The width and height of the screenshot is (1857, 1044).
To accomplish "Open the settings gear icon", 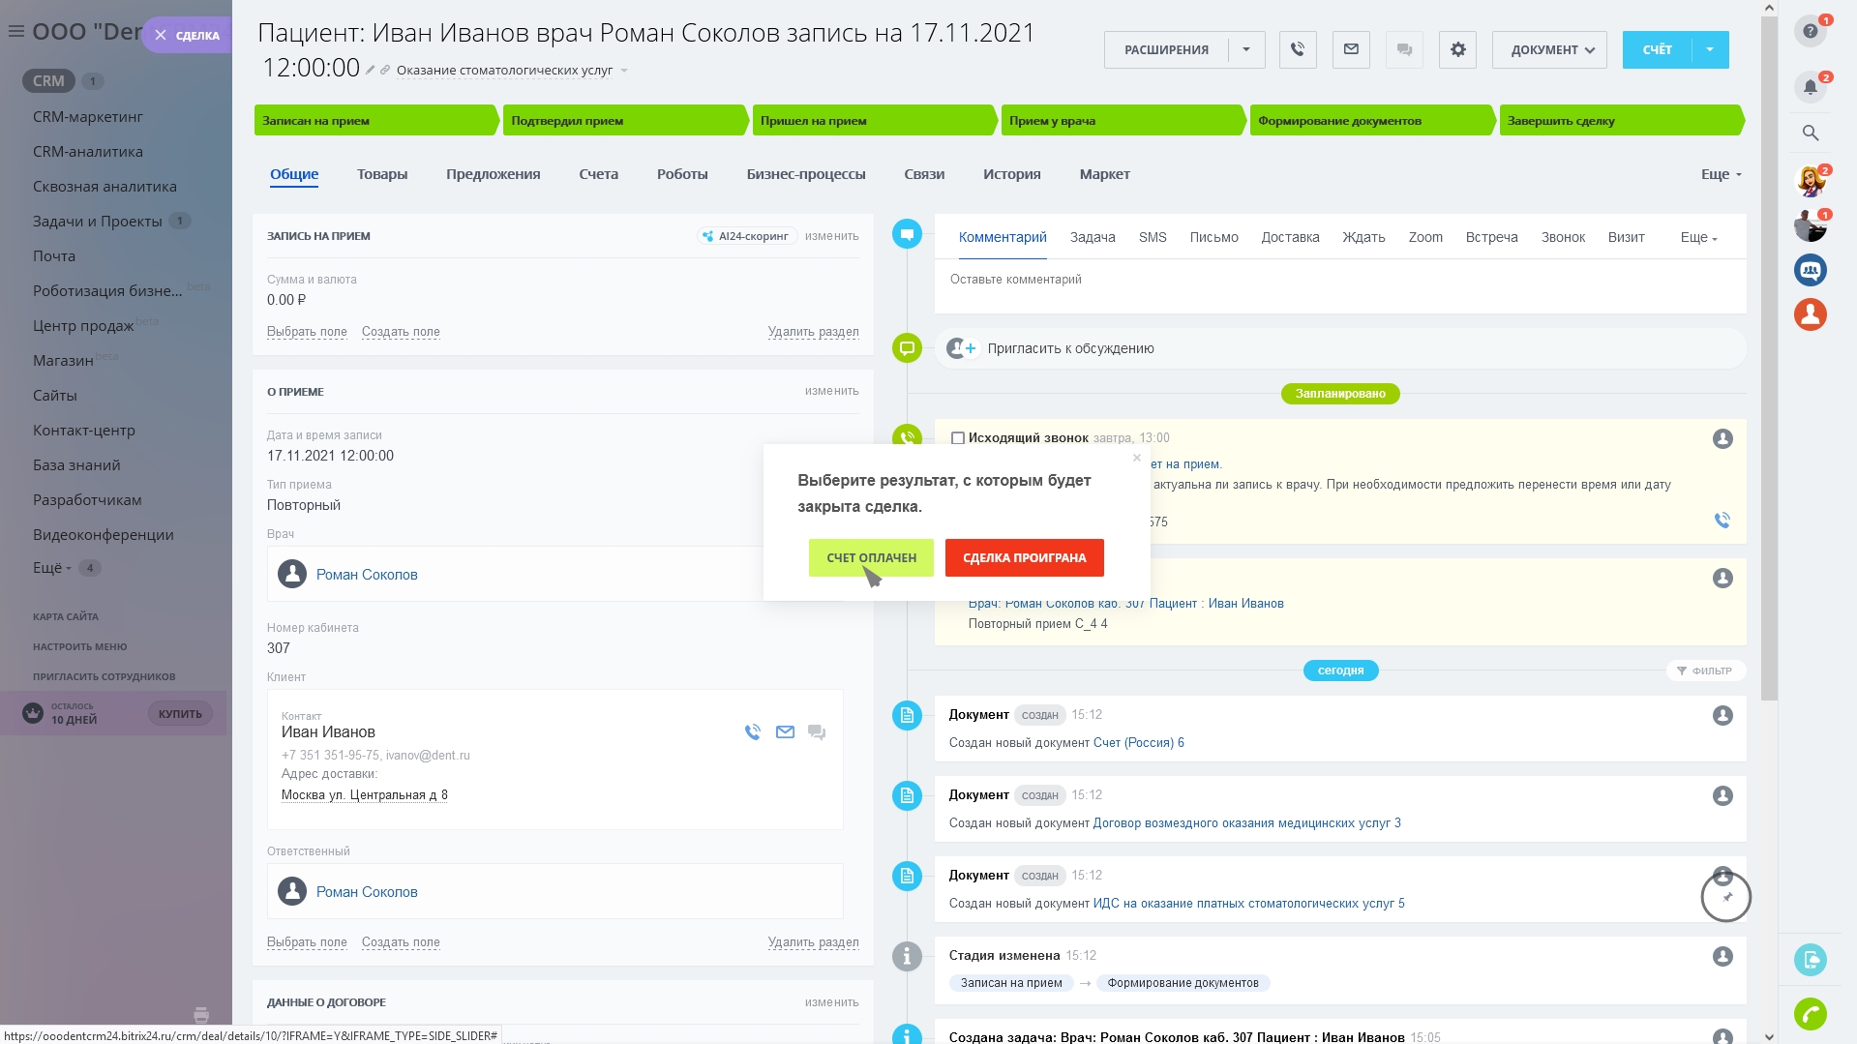I will coord(1457,49).
